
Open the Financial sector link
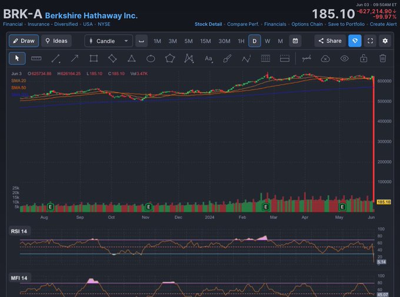pos(13,24)
